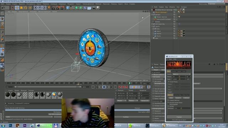Screen dimensions: 228x128
Task: Click the green current-frame marker on timeline
Action: coord(129,83)
